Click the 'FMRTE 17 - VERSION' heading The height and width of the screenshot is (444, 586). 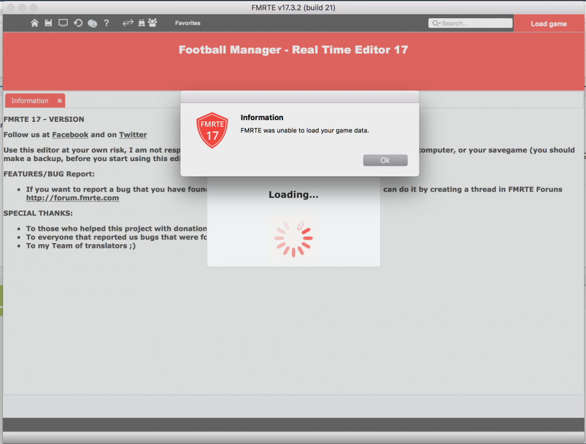(44, 119)
